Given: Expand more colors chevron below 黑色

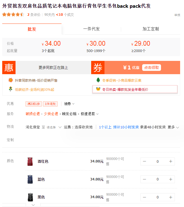Looking at the screenshot, I should [x=33, y=205].
